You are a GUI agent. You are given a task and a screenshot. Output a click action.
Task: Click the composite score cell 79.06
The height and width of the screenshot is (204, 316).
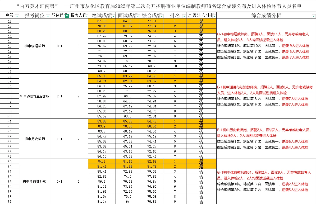(152, 172)
